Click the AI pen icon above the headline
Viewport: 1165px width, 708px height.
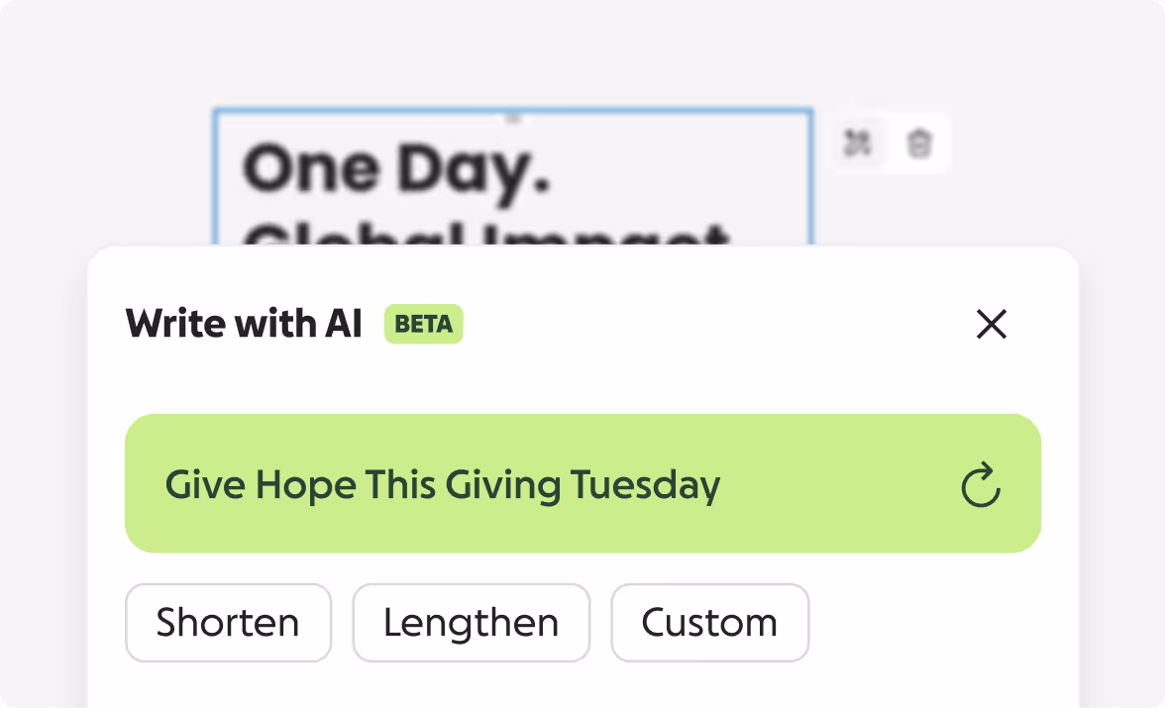858,142
